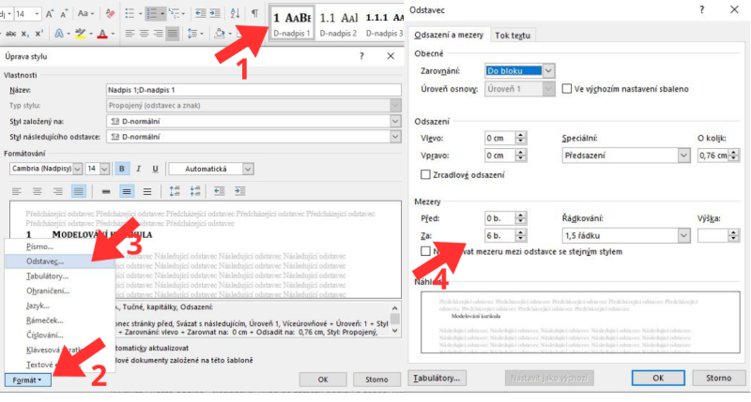Click the 'Za' spacing stepper arrows
Screen dimensions: 751x402
[x=521, y=235]
